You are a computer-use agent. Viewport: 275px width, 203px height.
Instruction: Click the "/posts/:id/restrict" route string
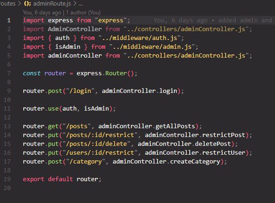tap(100, 135)
